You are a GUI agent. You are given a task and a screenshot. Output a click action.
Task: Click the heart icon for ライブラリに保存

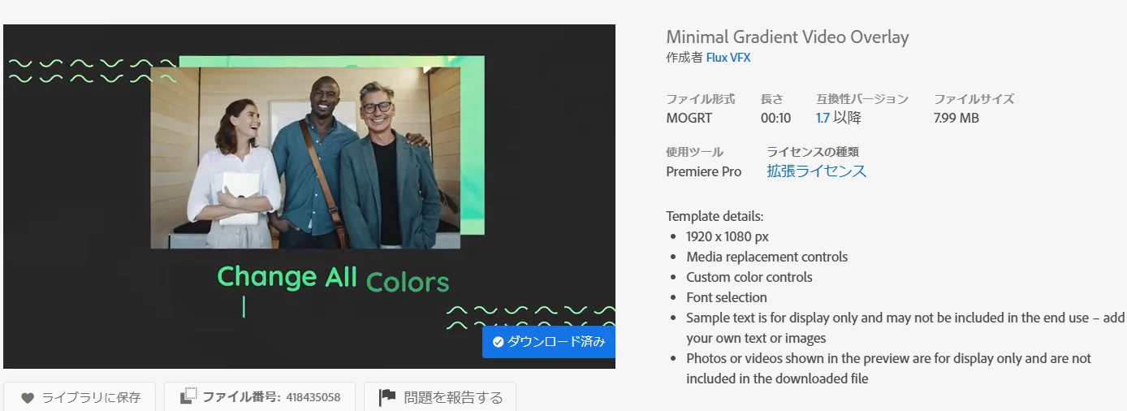click(x=28, y=398)
